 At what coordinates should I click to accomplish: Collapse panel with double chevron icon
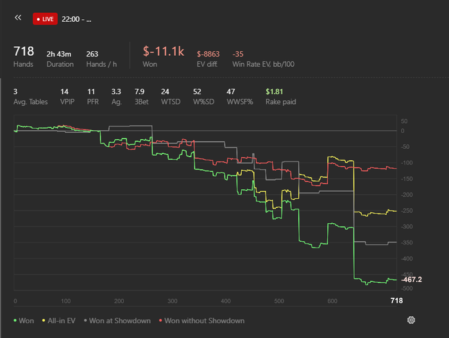pyautogui.click(x=18, y=18)
